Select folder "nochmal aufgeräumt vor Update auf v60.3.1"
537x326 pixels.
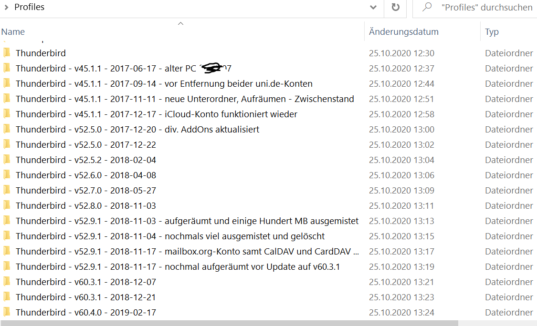[178, 267]
